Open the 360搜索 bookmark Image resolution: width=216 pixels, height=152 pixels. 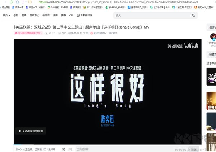58,8
